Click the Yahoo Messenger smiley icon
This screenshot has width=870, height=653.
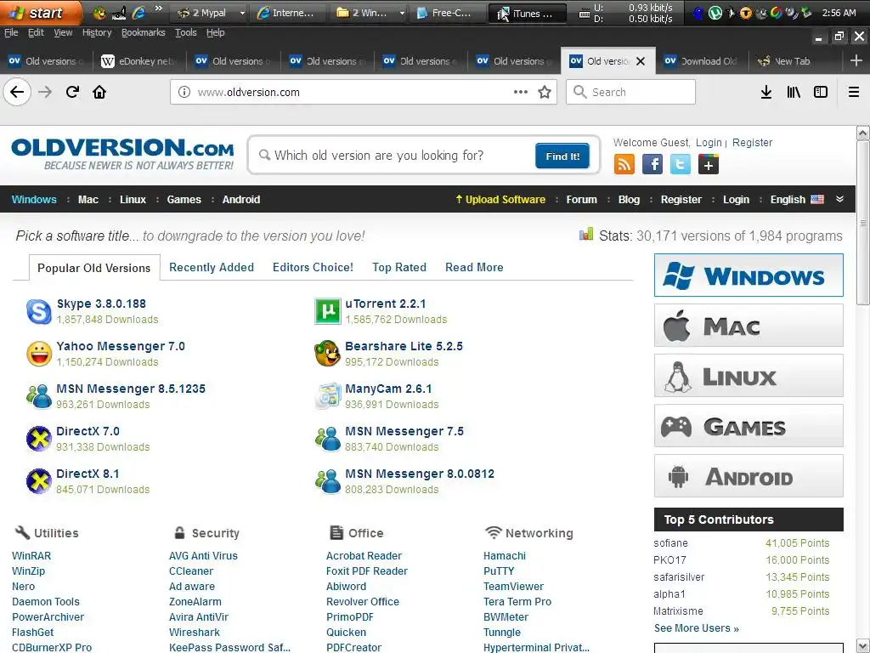click(39, 354)
